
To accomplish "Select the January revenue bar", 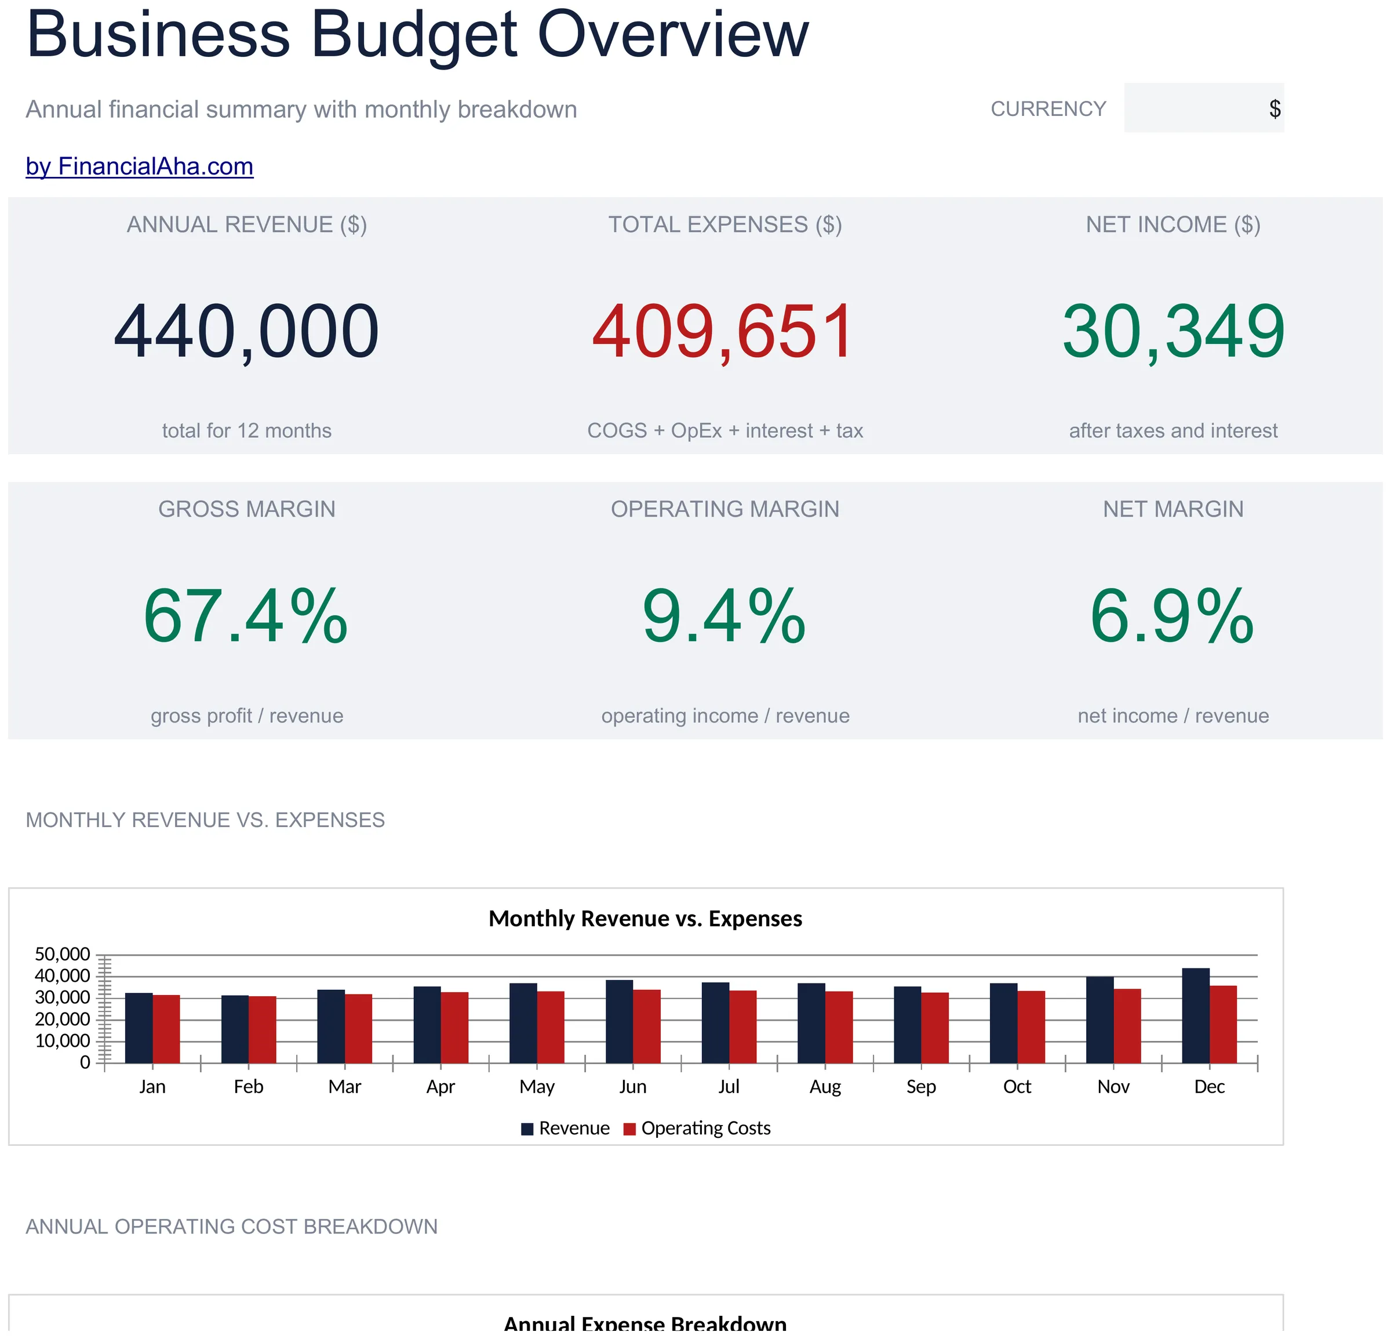I will click(139, 1028).
